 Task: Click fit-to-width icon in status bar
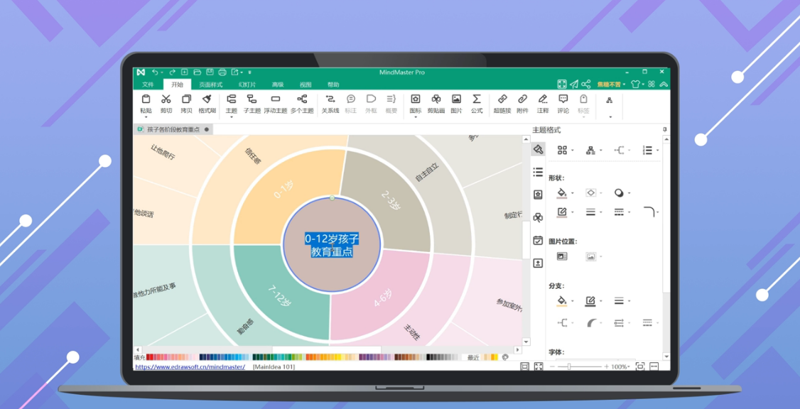tap(654, 366)
